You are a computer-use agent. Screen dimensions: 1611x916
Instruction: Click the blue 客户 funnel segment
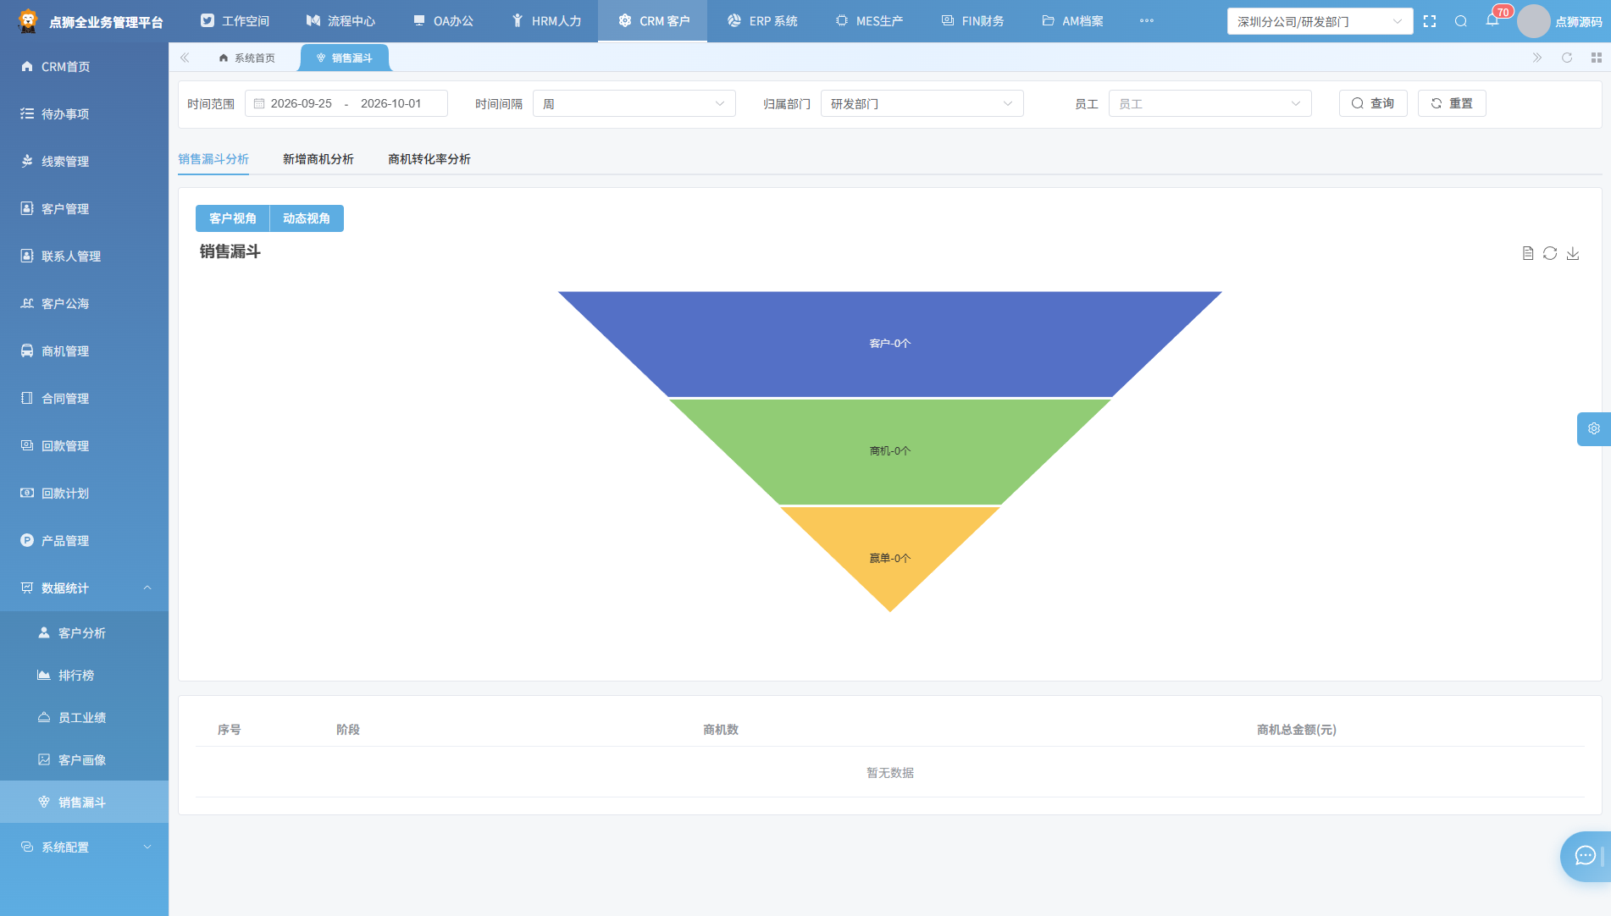[889, 344]
